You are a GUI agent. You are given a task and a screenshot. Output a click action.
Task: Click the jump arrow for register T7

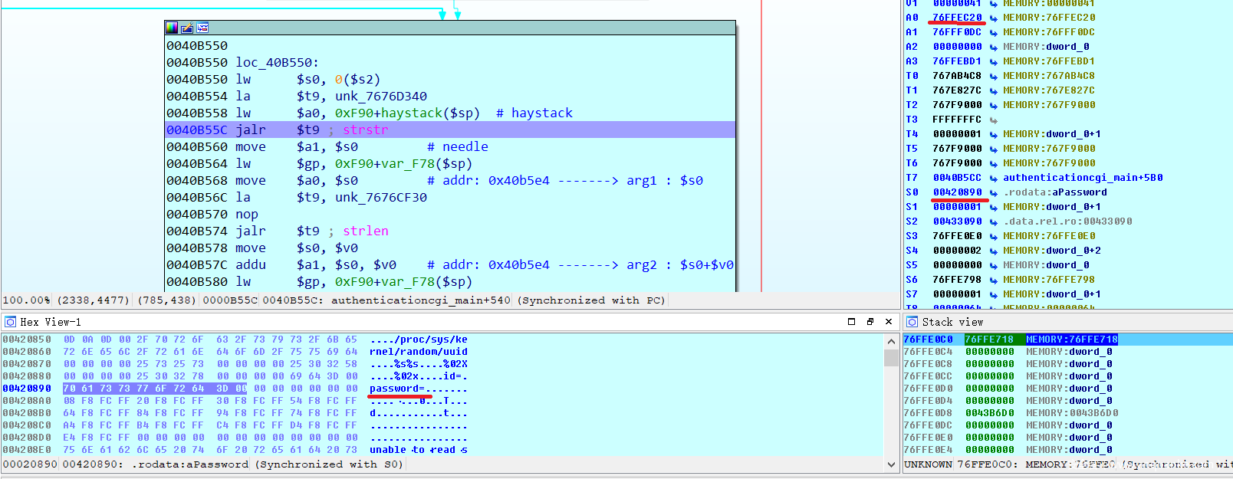pyautogui.click(x=993, y=178)
